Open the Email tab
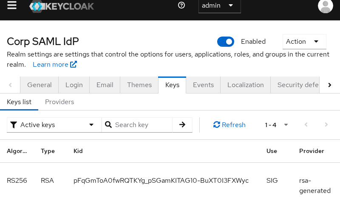340x204 pixels. tap(105, 85)
